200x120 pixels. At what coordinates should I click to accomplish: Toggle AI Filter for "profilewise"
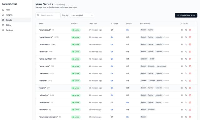[x=112, y=102]
